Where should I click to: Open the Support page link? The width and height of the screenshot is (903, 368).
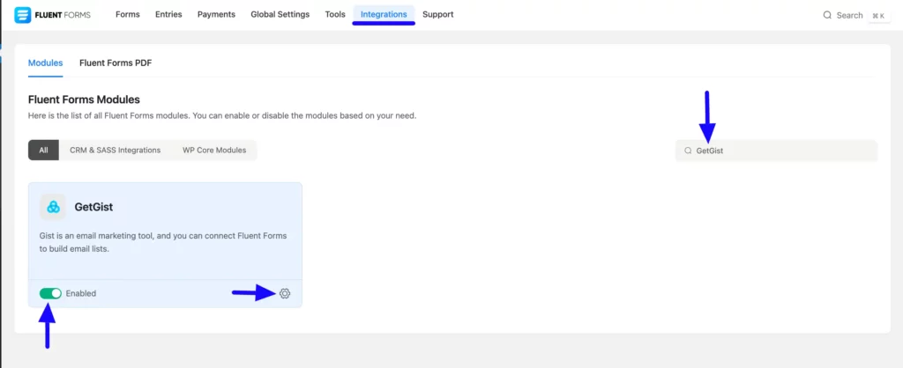pos(438,15)
